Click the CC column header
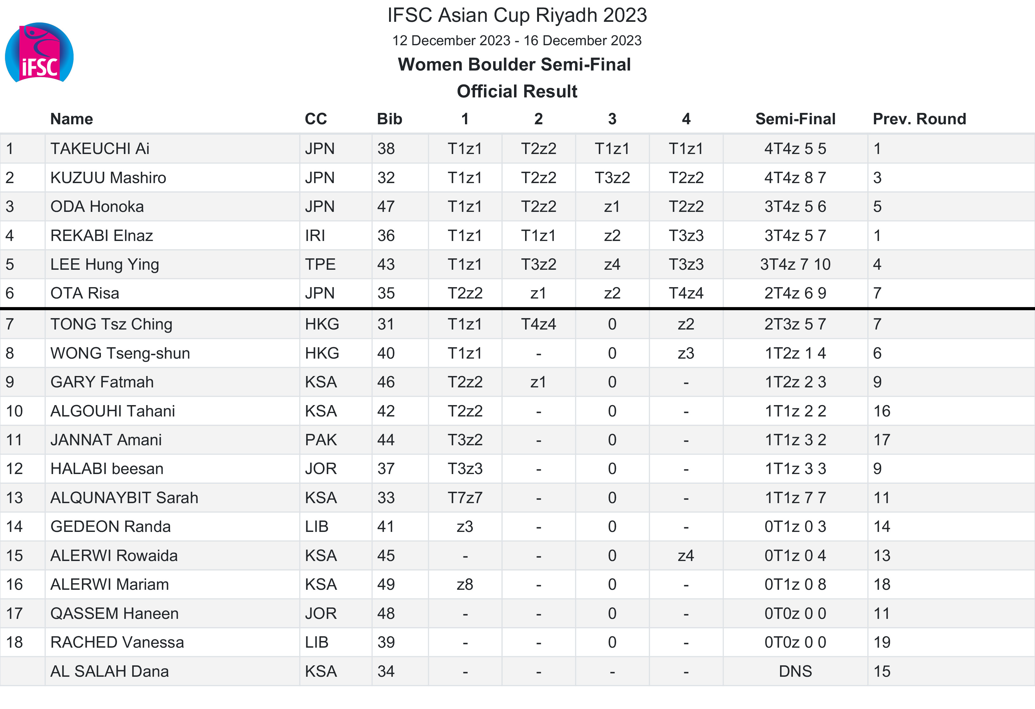Screen dimensions: 1035x709 [316, 119]
